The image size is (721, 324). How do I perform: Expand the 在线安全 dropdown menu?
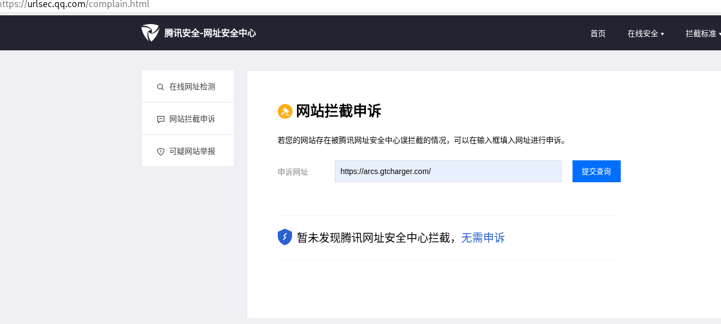tap(645, 33)
